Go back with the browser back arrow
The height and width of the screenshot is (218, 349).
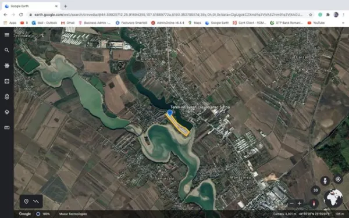5,15
